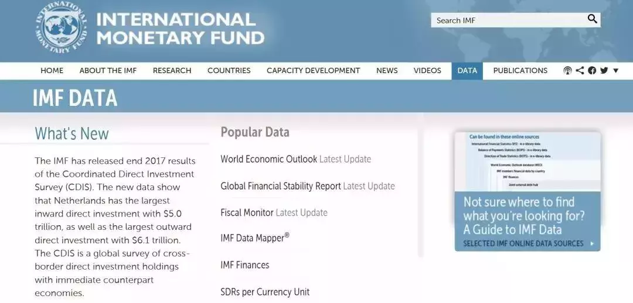Select the RESEARCH menu item
Screen dimensions: 633x303
[172, 71]
